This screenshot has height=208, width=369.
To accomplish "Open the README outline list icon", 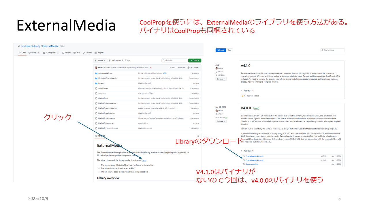I will 198,136.
